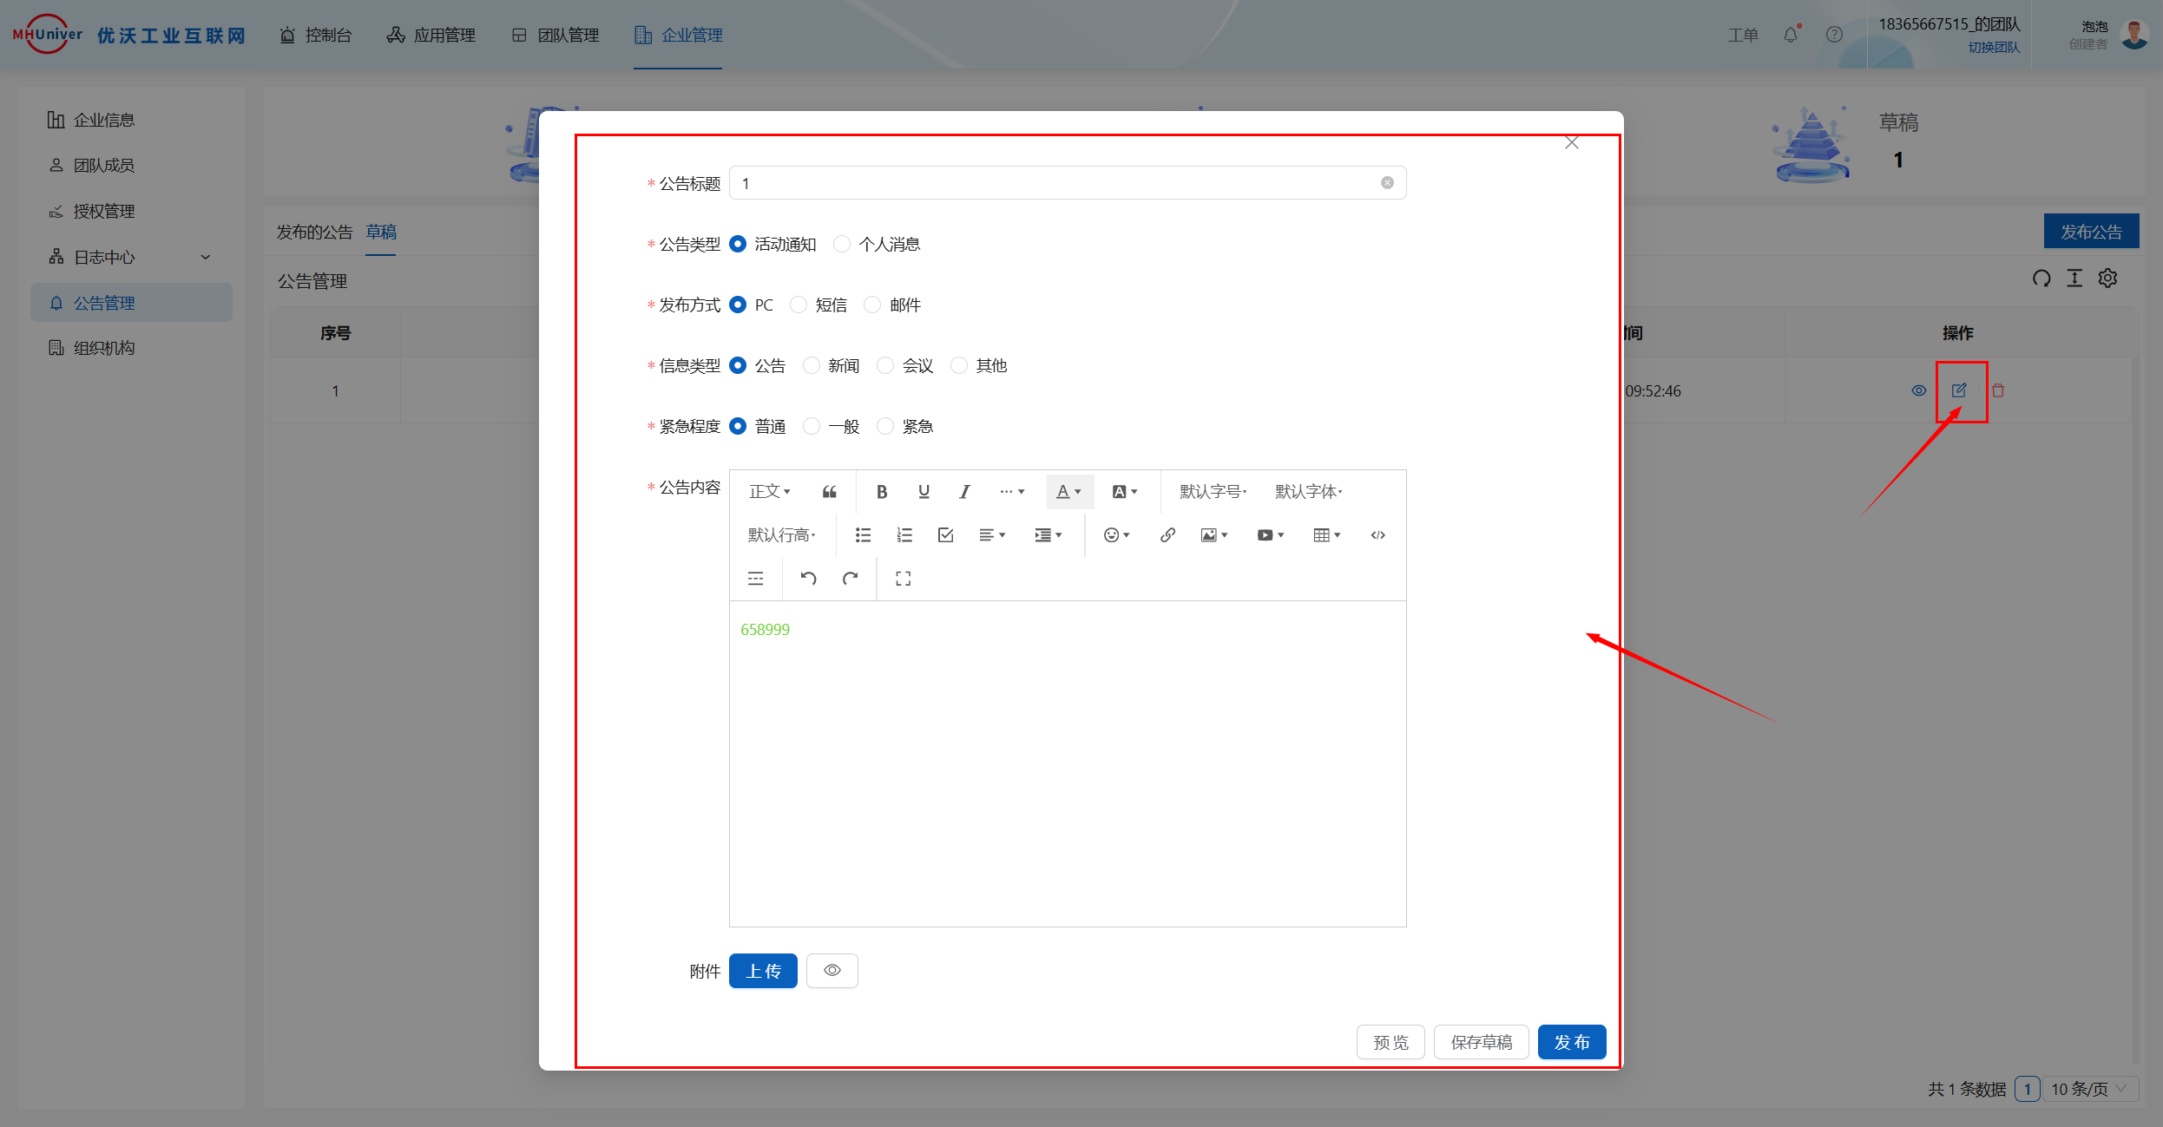Enter fullscreen editor mode
The image size is (2163, 1127).
click(903, 579)
